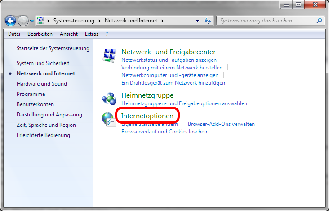The image size is (329, 211).
Task: Click the Control Panel icon in the address bar
Action: click(40, 20)
